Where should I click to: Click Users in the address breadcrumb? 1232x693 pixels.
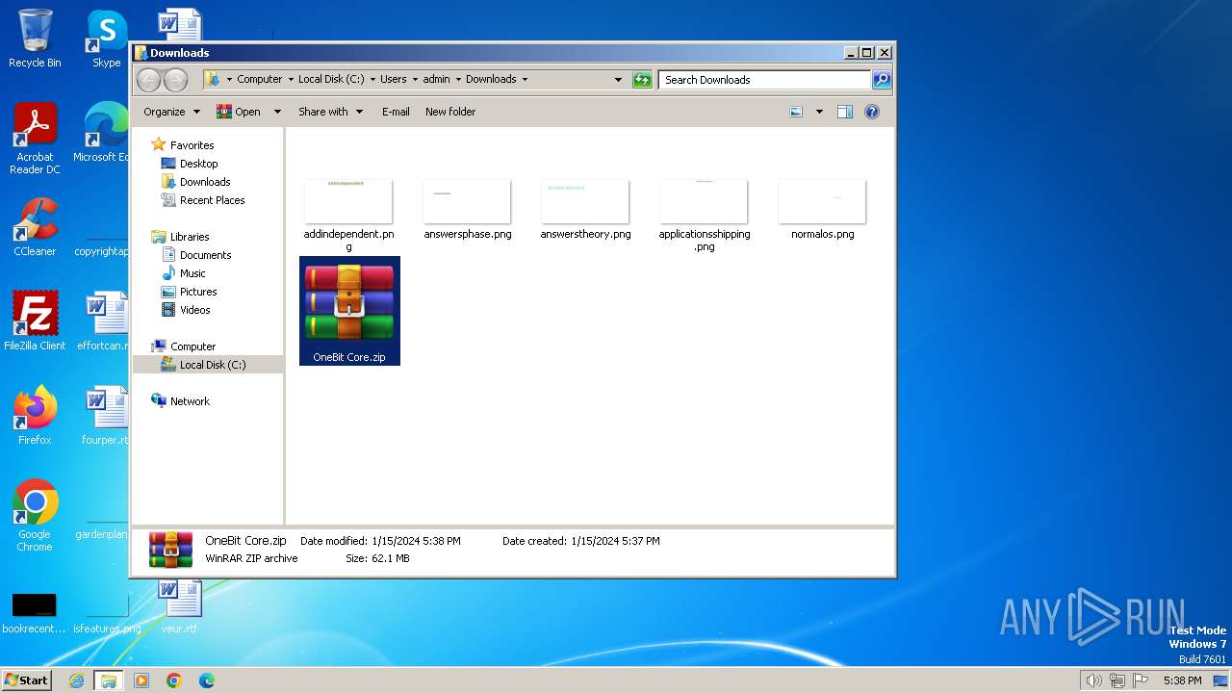(393, 80)
